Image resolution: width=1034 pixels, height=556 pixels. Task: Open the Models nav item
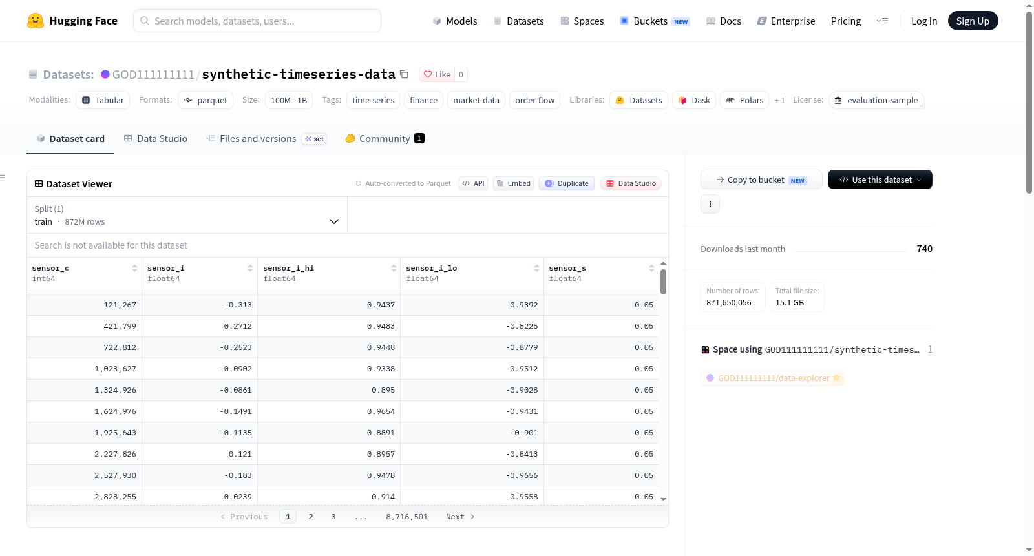pos(455,21)
